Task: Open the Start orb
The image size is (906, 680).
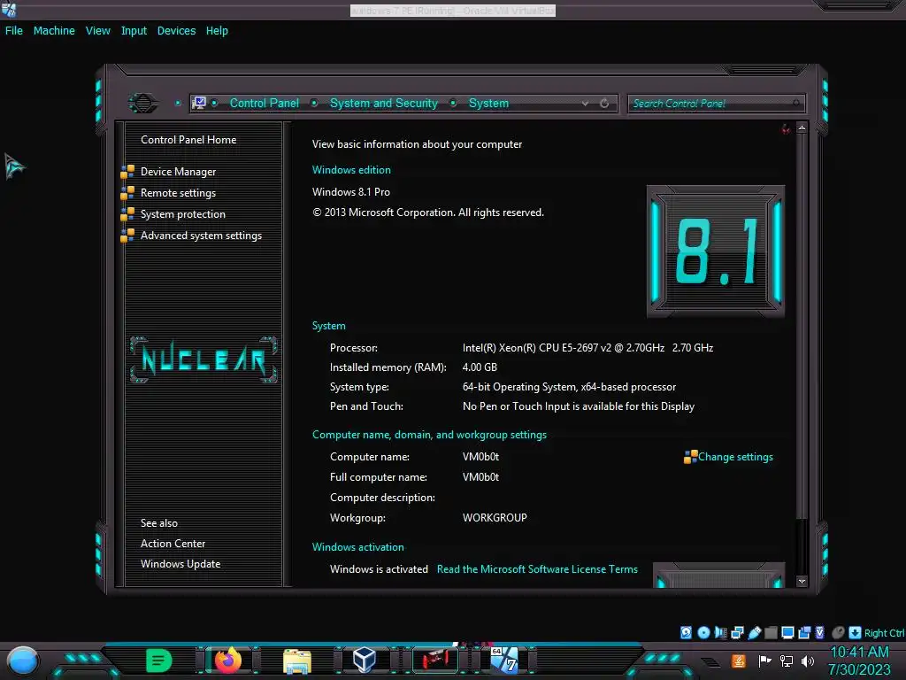Action: click(x=22, y=661)
